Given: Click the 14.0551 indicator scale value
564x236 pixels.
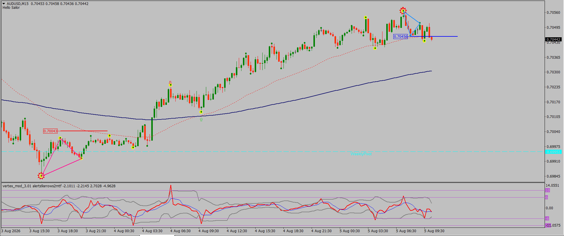Looking at the screenshot, I should coord(552,186).
